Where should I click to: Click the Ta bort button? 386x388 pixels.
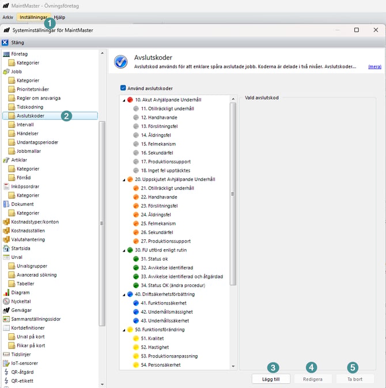pos(355,379)
